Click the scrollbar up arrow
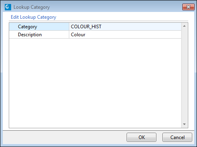 click(184, 26)
